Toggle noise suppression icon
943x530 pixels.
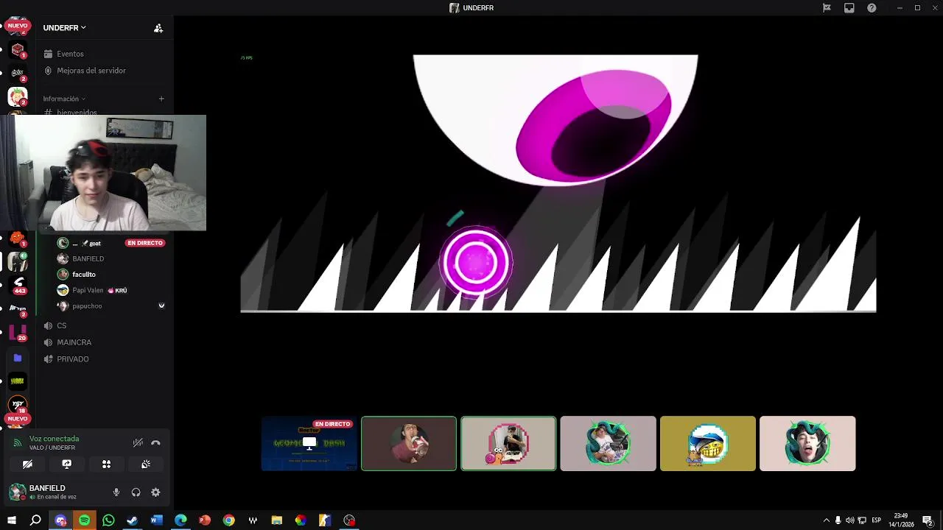(138, 442)
